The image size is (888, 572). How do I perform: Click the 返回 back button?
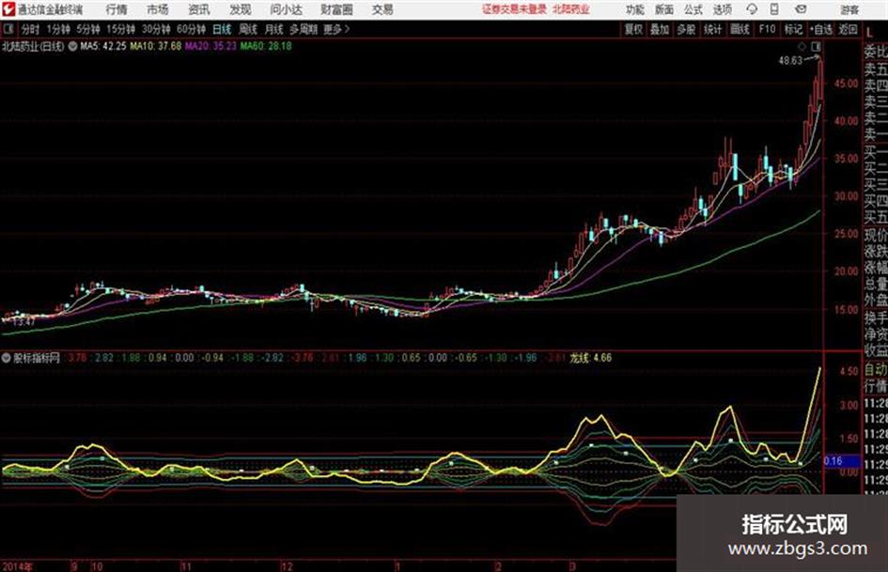[848, 29]
